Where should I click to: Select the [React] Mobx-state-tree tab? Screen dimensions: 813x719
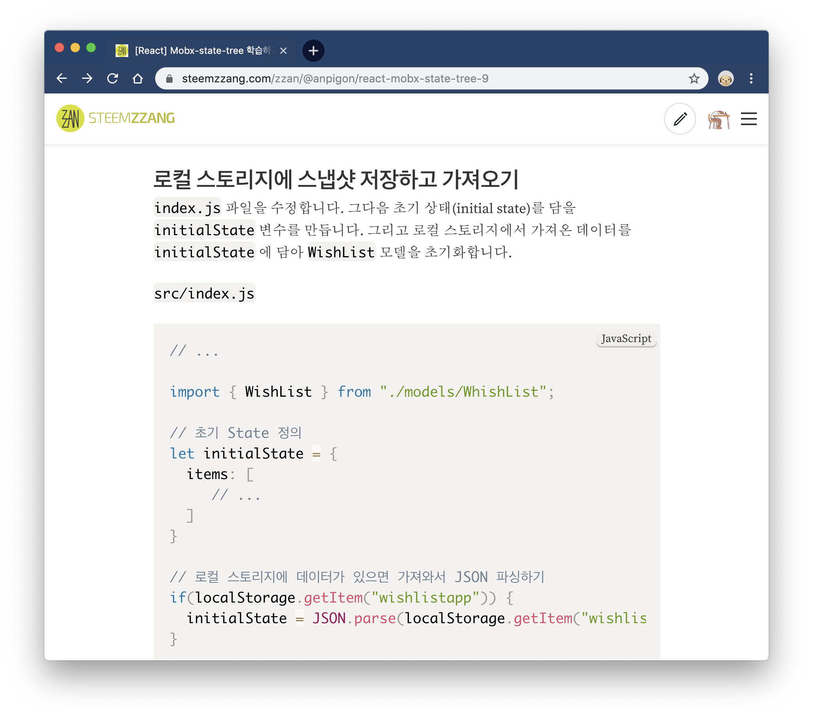203,51
